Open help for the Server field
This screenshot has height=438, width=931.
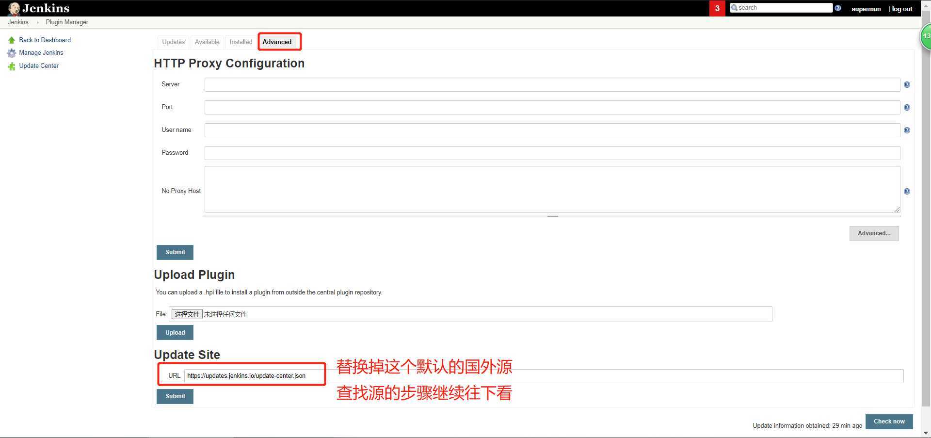pos(907,85)
